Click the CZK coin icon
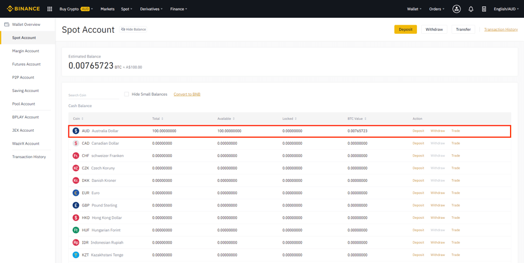 [x=76, y=168]
